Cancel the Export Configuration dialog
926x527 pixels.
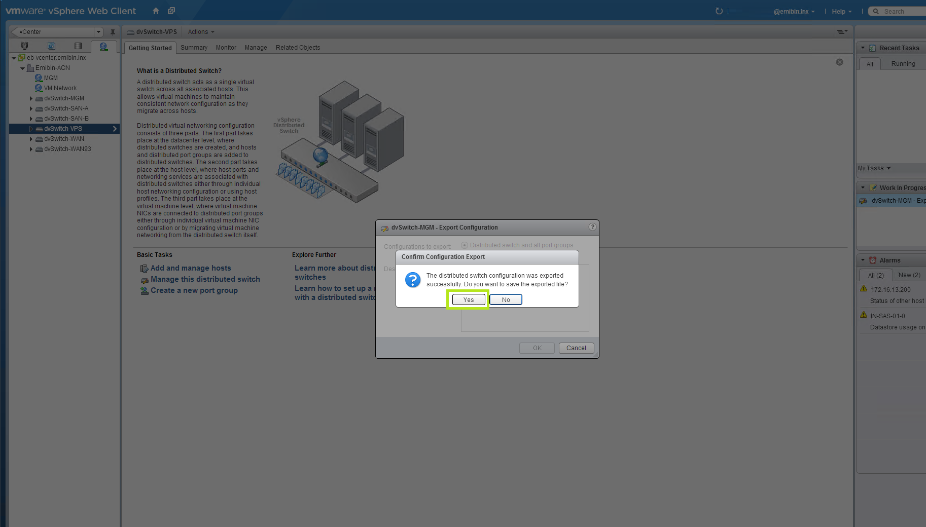coord(576,348)
